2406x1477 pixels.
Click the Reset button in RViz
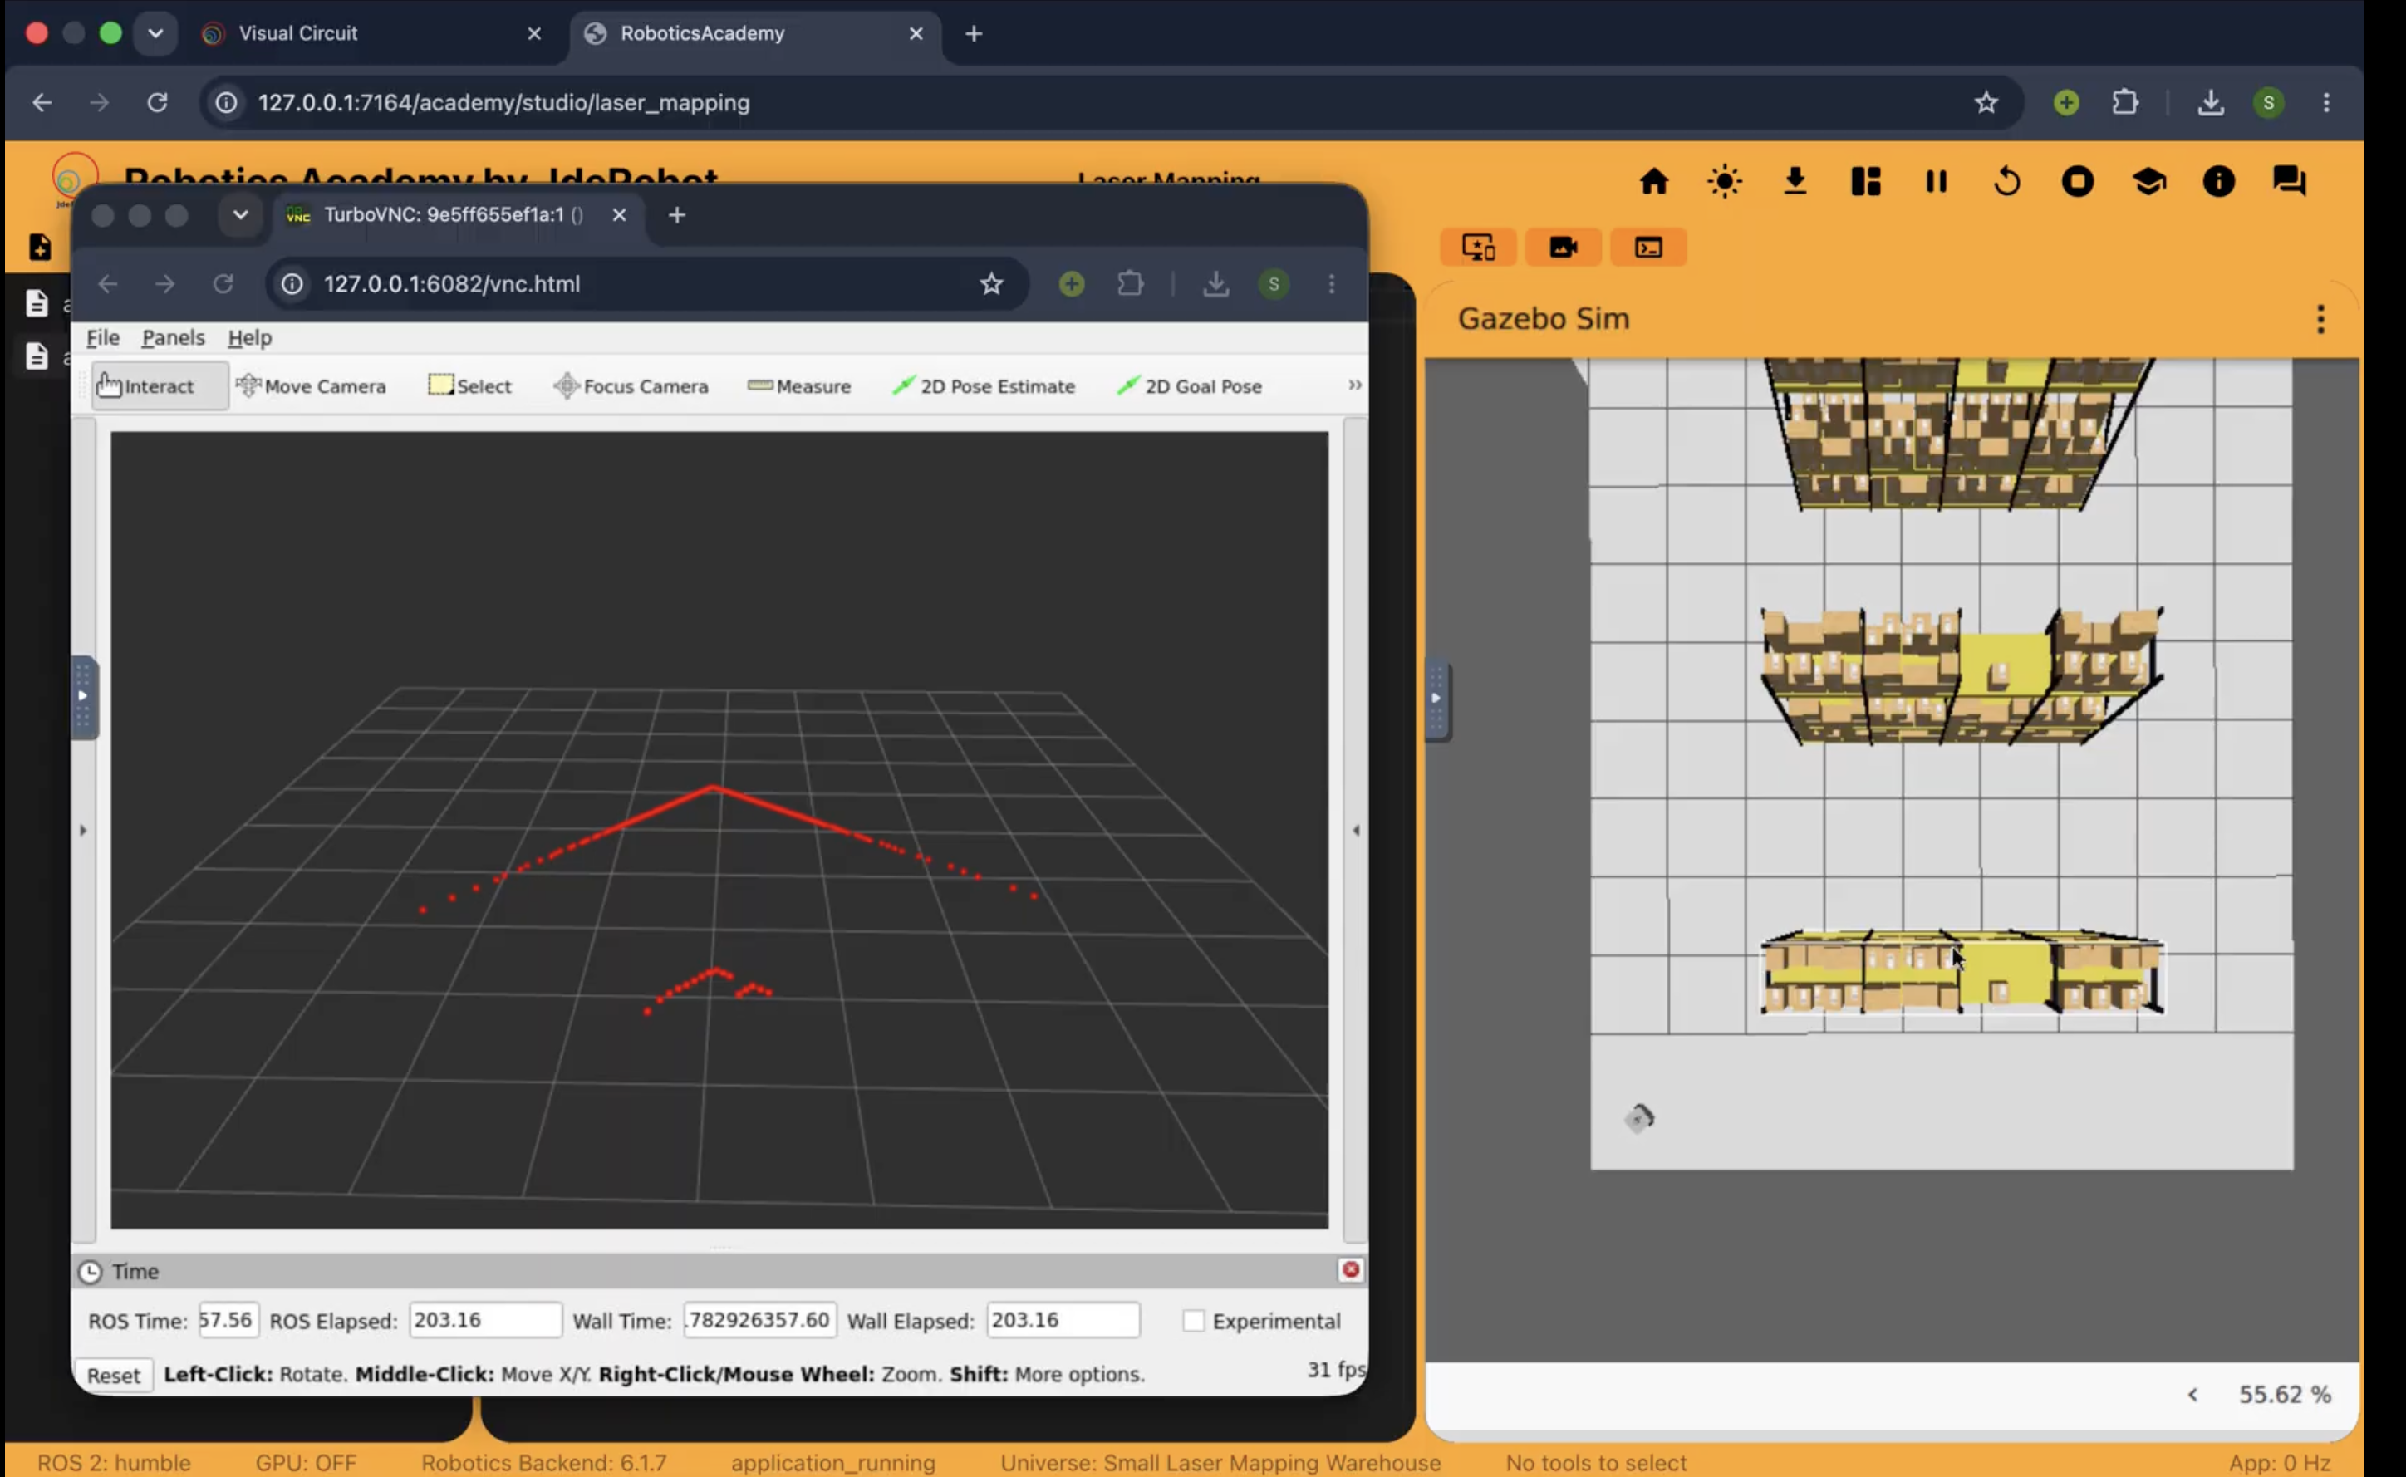pos(113,1375)
